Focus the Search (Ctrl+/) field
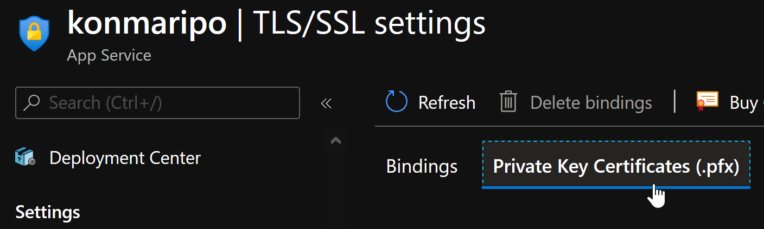The image size is (764, 229). click(168, 102)
